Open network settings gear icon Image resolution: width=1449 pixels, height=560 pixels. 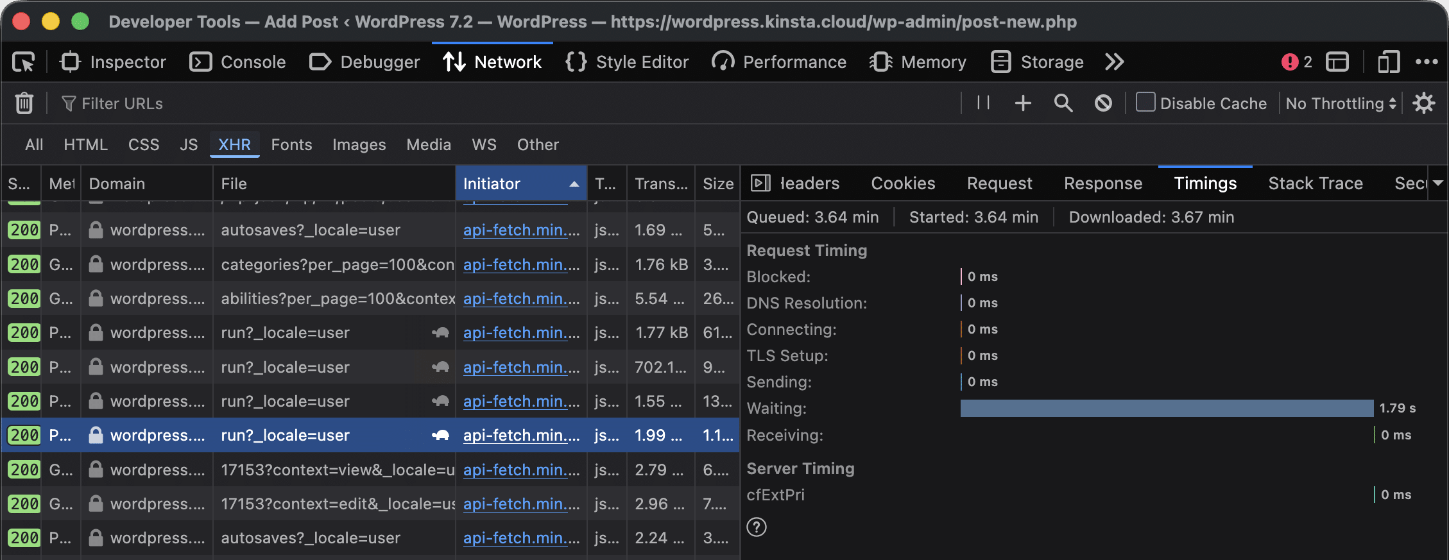click(1424, 103)
